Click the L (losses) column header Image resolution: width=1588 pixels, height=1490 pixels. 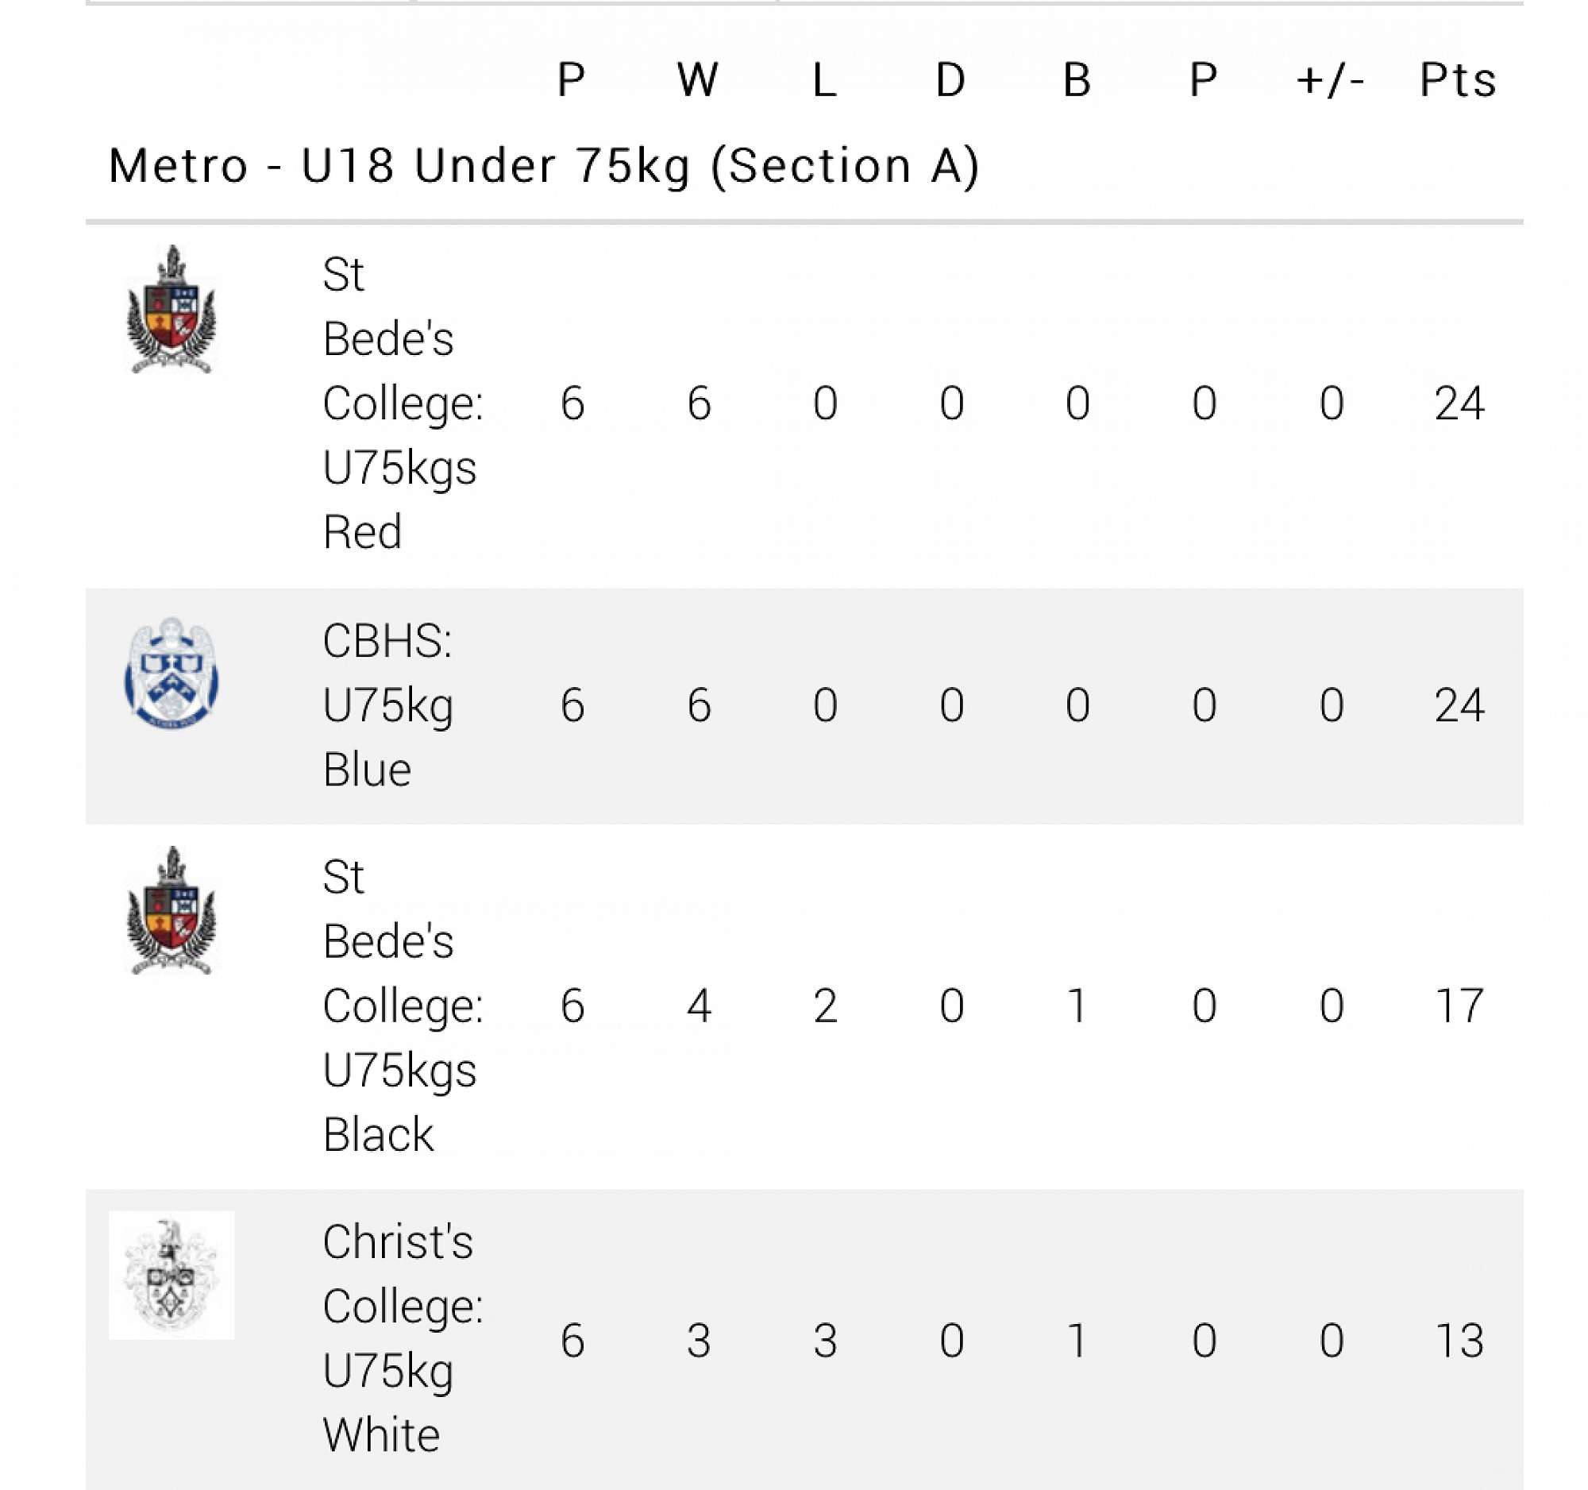[824, 80]
